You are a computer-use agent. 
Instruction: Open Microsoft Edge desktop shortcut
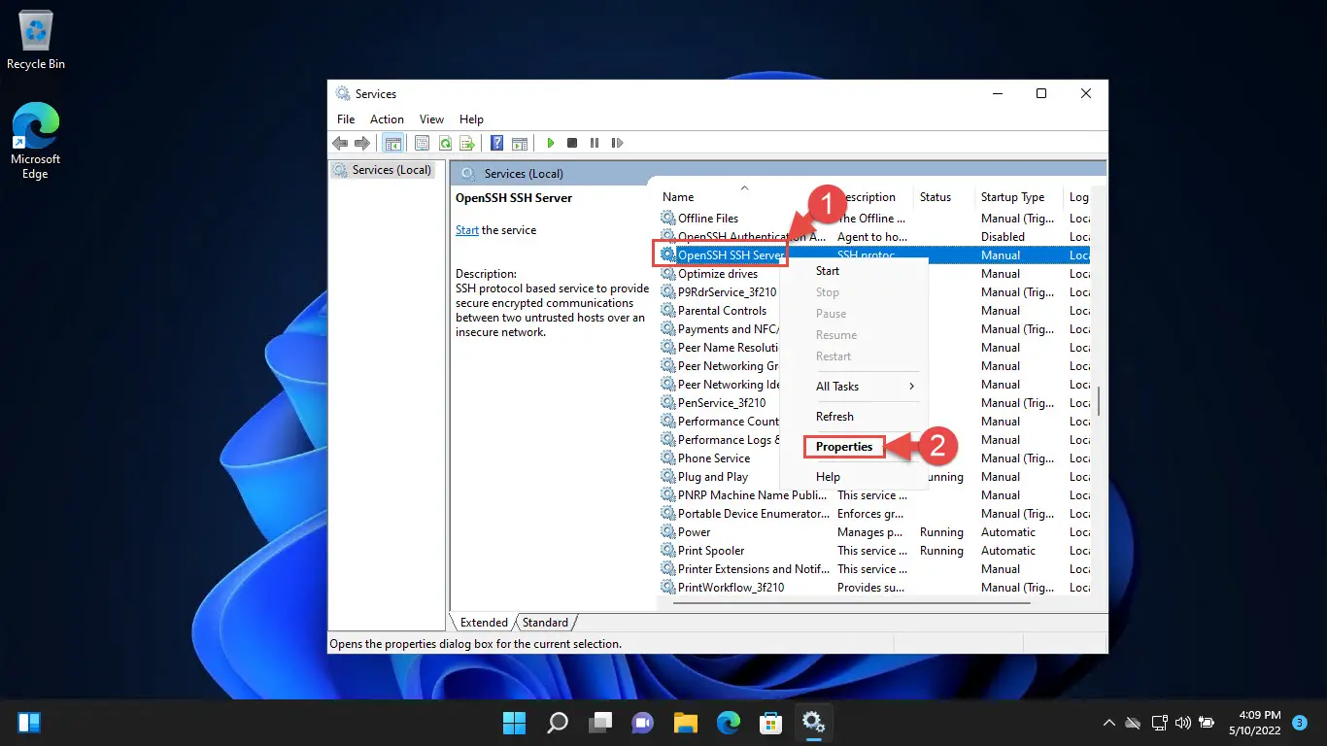(36, 142)
